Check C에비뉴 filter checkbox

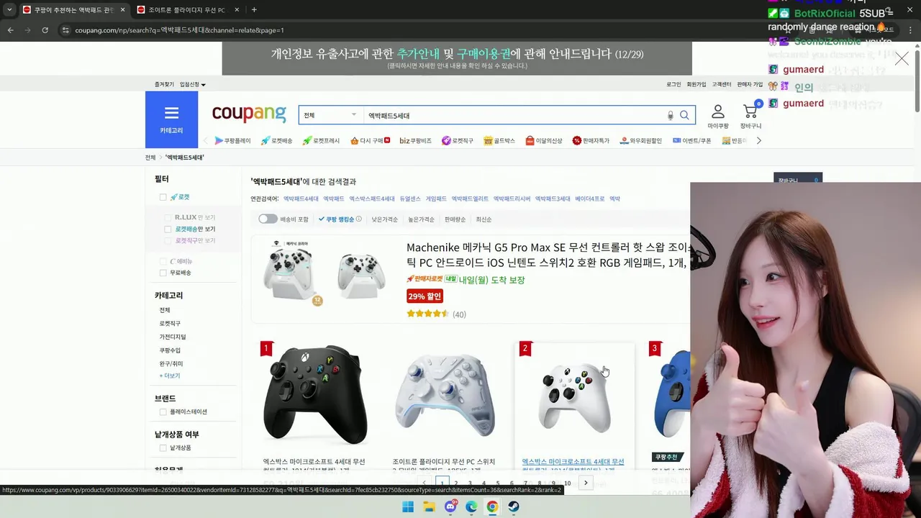coord(163,261)
